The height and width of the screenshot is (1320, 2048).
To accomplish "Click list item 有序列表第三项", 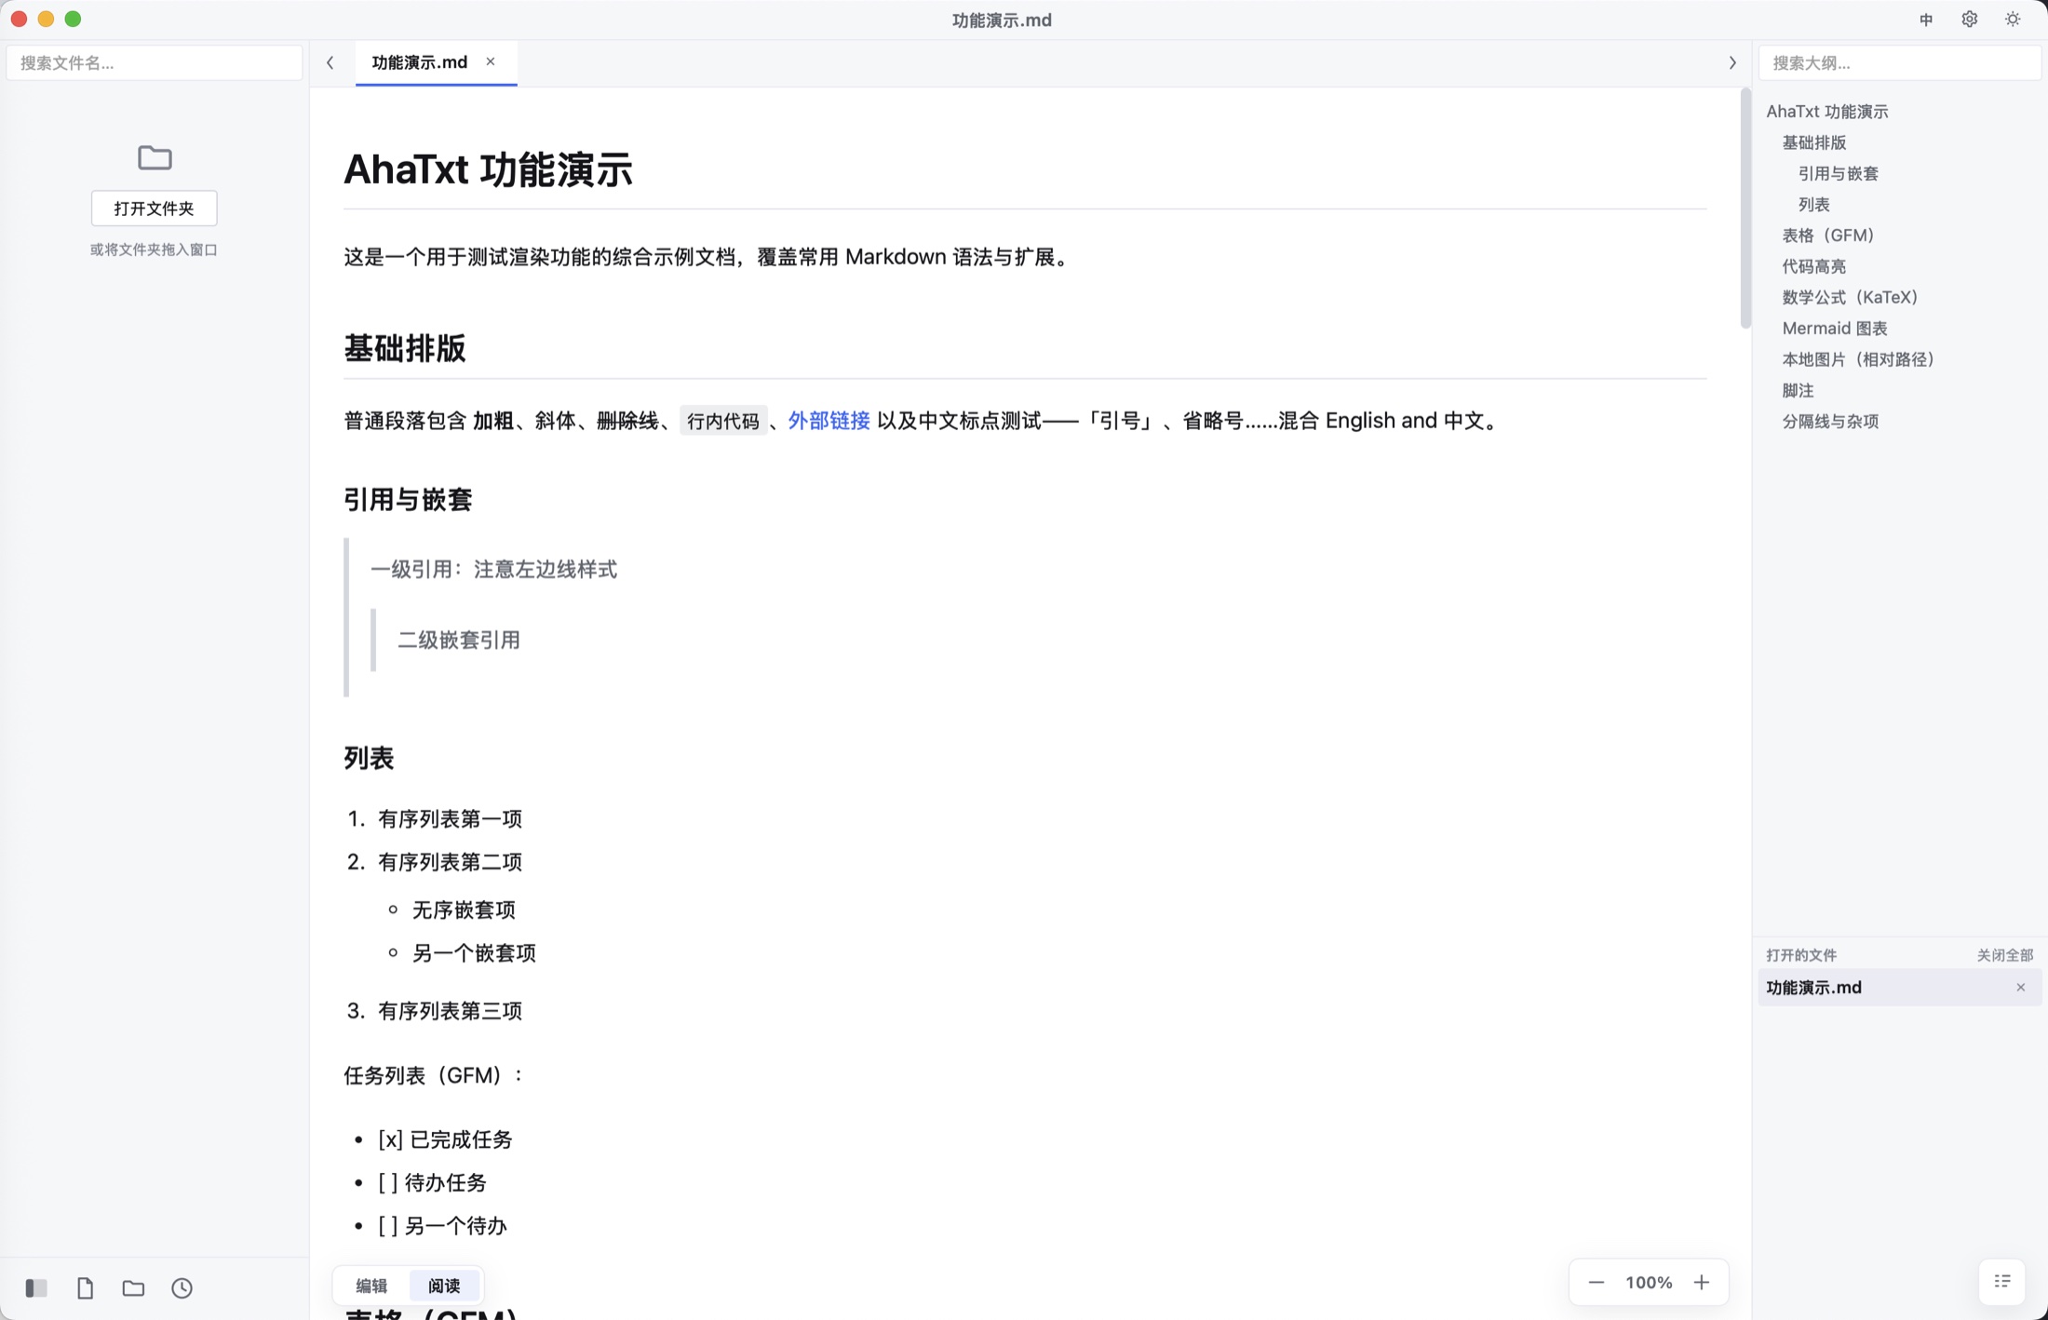I will (450, 1010).
